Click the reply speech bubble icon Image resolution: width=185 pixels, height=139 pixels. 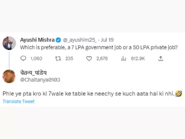[23, 59]
